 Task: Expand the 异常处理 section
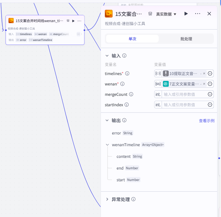click(107, 199)
